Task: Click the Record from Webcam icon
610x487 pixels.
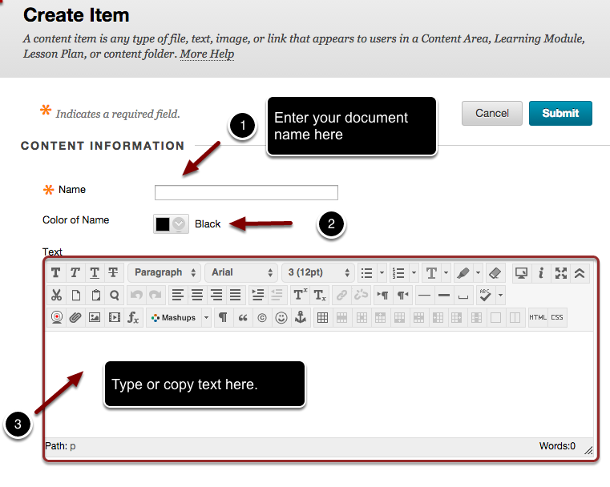Action: pos(56,318)
